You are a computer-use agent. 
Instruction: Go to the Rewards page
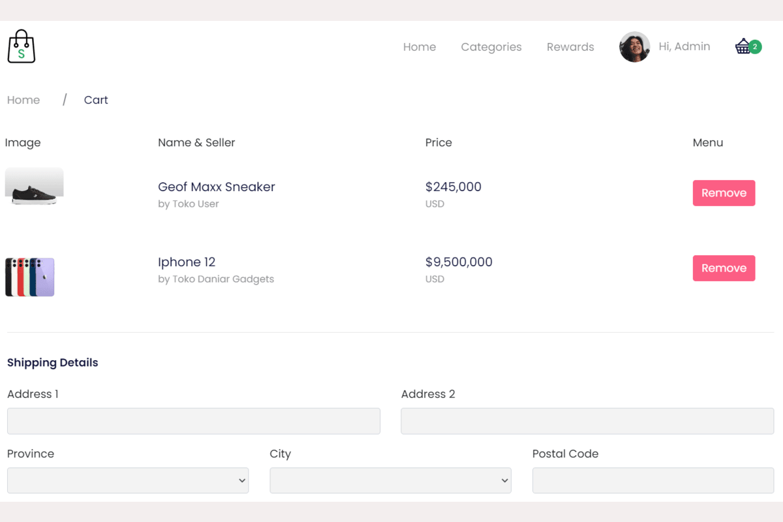570,47
